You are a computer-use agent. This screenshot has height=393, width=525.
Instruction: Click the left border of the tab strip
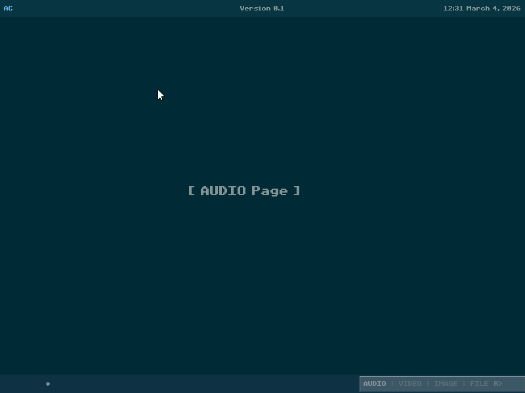[360, 384]
